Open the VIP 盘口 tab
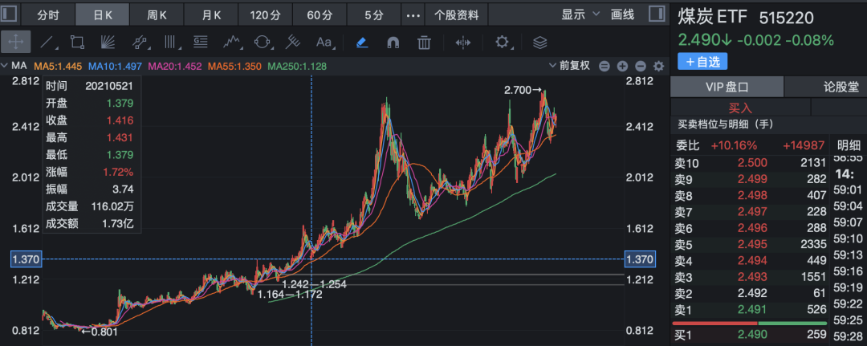 tap(727, 87)
